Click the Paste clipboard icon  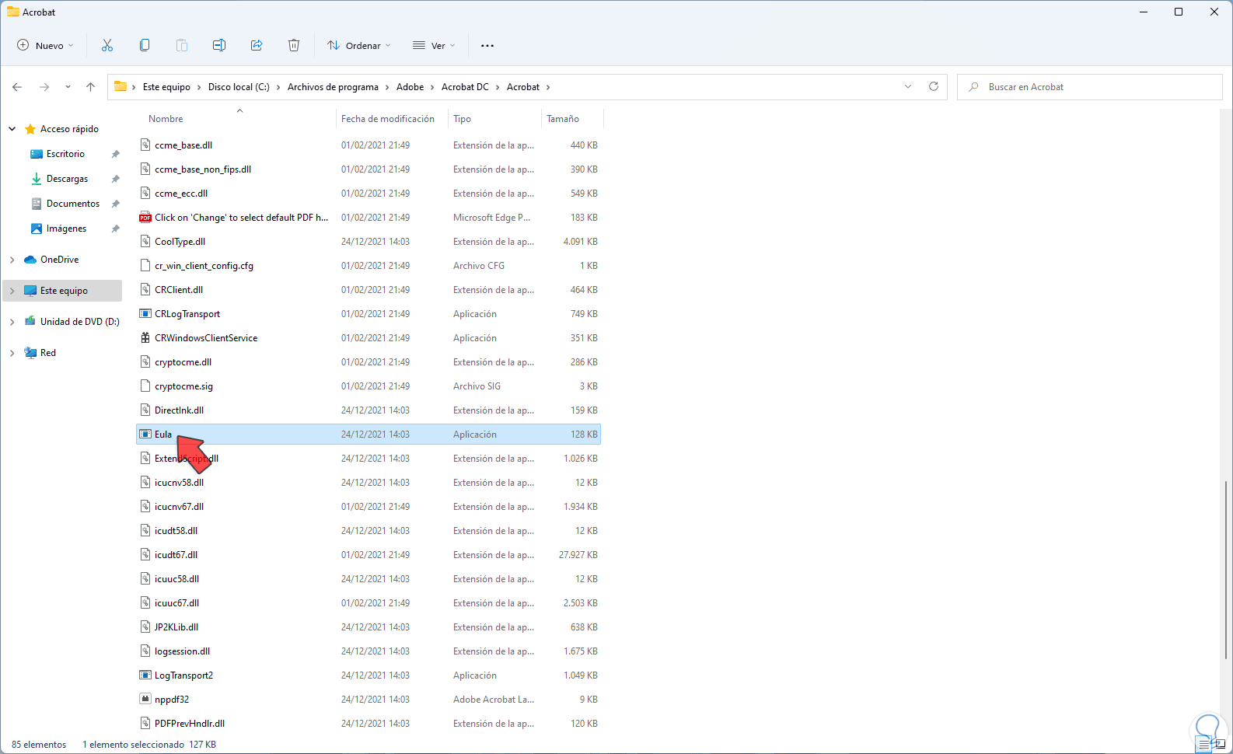tap(182, 45)
